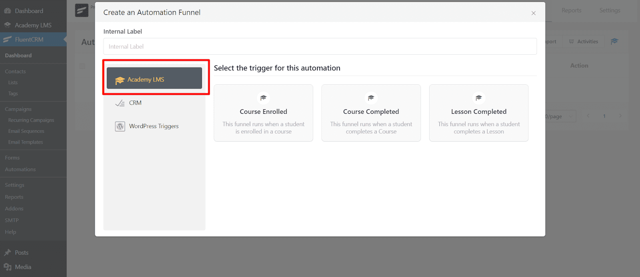
Task: Click the Media icon in sidebar
Action: click(8, 267)
